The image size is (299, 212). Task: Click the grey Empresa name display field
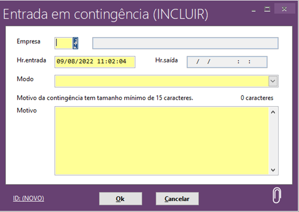tap(185, 43)
